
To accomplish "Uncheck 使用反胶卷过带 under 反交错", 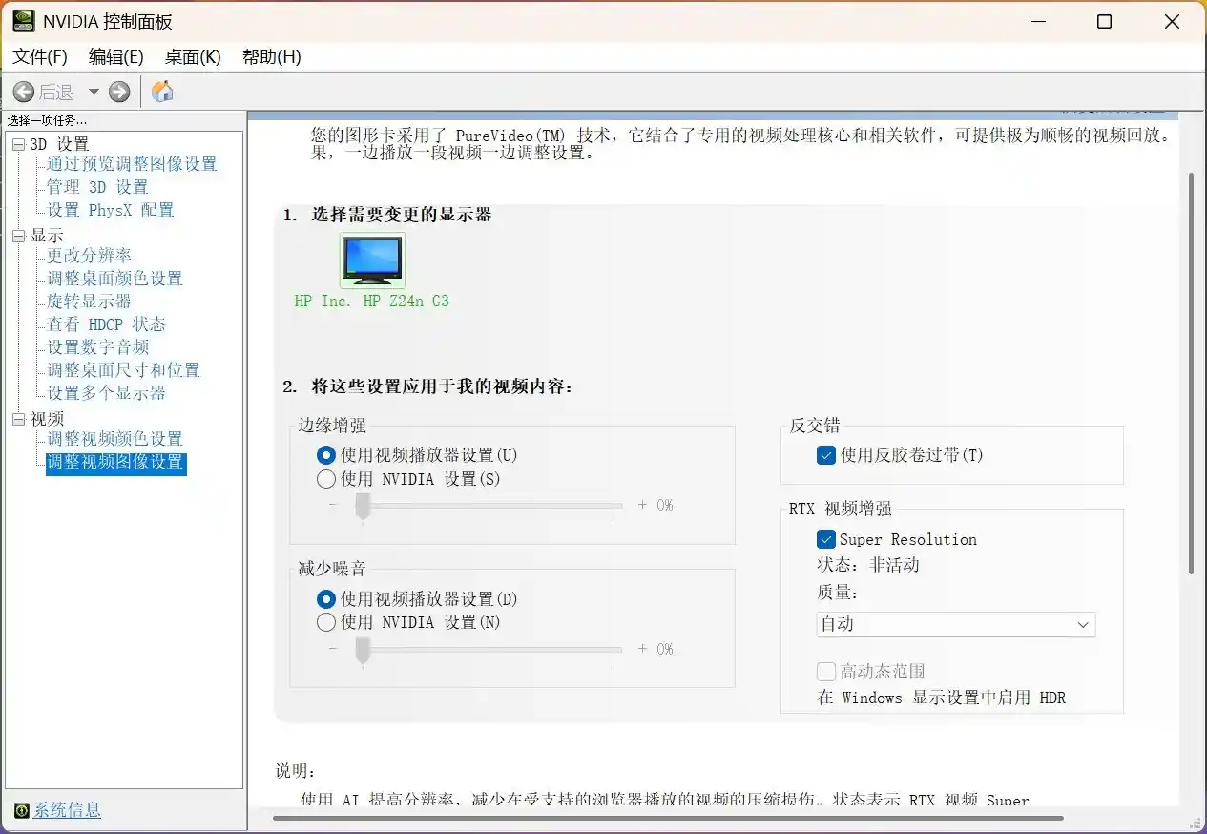I will pos(825,455).
